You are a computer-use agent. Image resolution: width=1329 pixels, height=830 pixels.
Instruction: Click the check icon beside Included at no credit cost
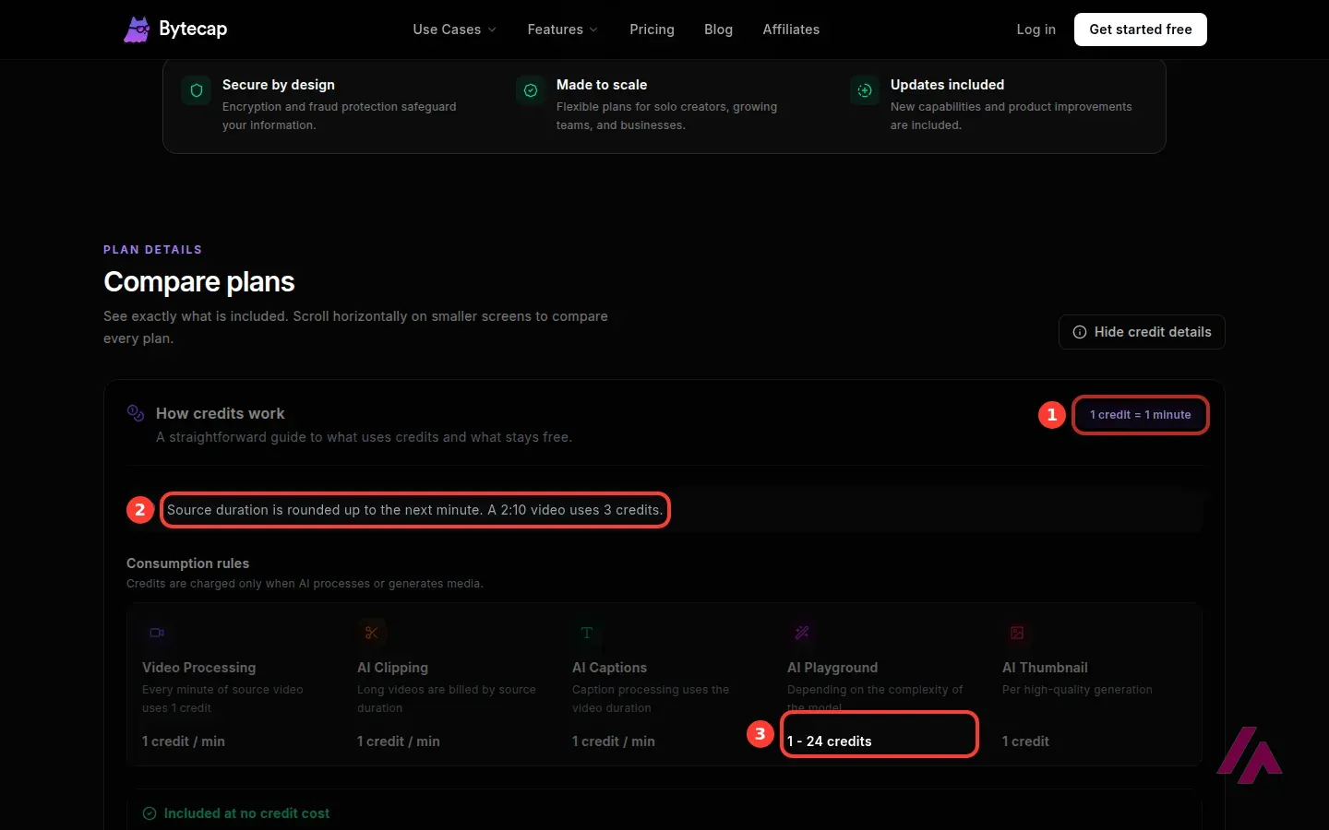tap(150, 813)
